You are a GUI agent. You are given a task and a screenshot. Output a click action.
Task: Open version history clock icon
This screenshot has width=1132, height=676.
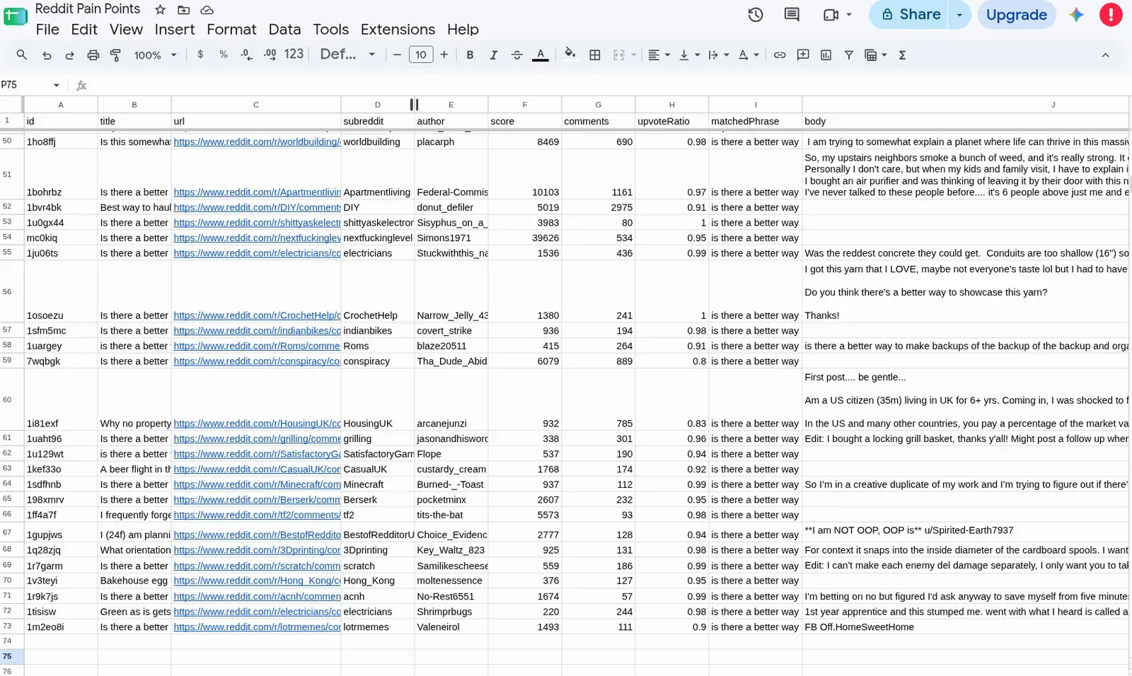point(756,15)
